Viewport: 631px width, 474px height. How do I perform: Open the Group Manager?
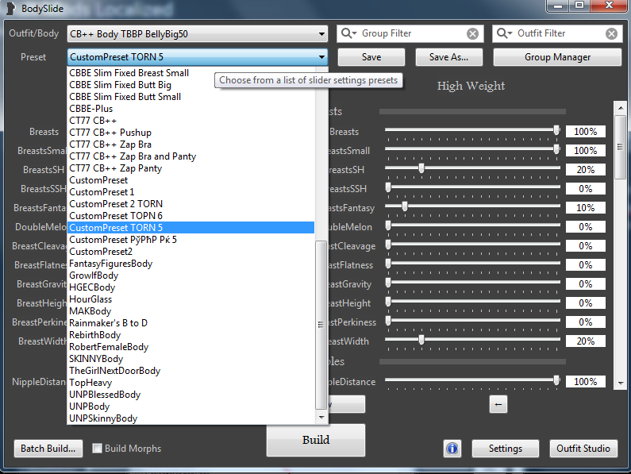click(x=556, y=57)
